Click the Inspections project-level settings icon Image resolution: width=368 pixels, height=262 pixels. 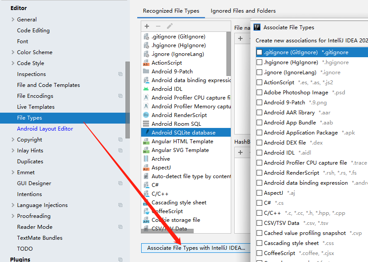click(120, 74)
